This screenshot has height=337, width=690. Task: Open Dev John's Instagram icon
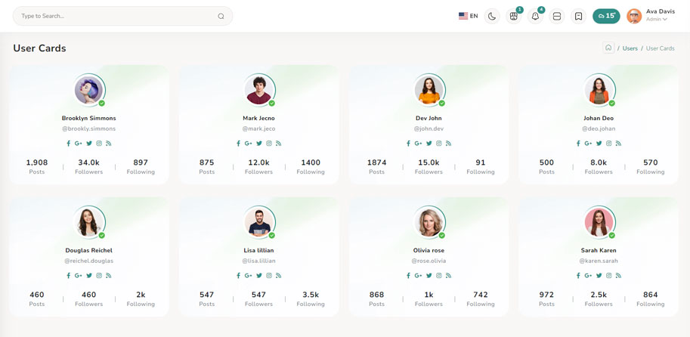click(438, 144)
